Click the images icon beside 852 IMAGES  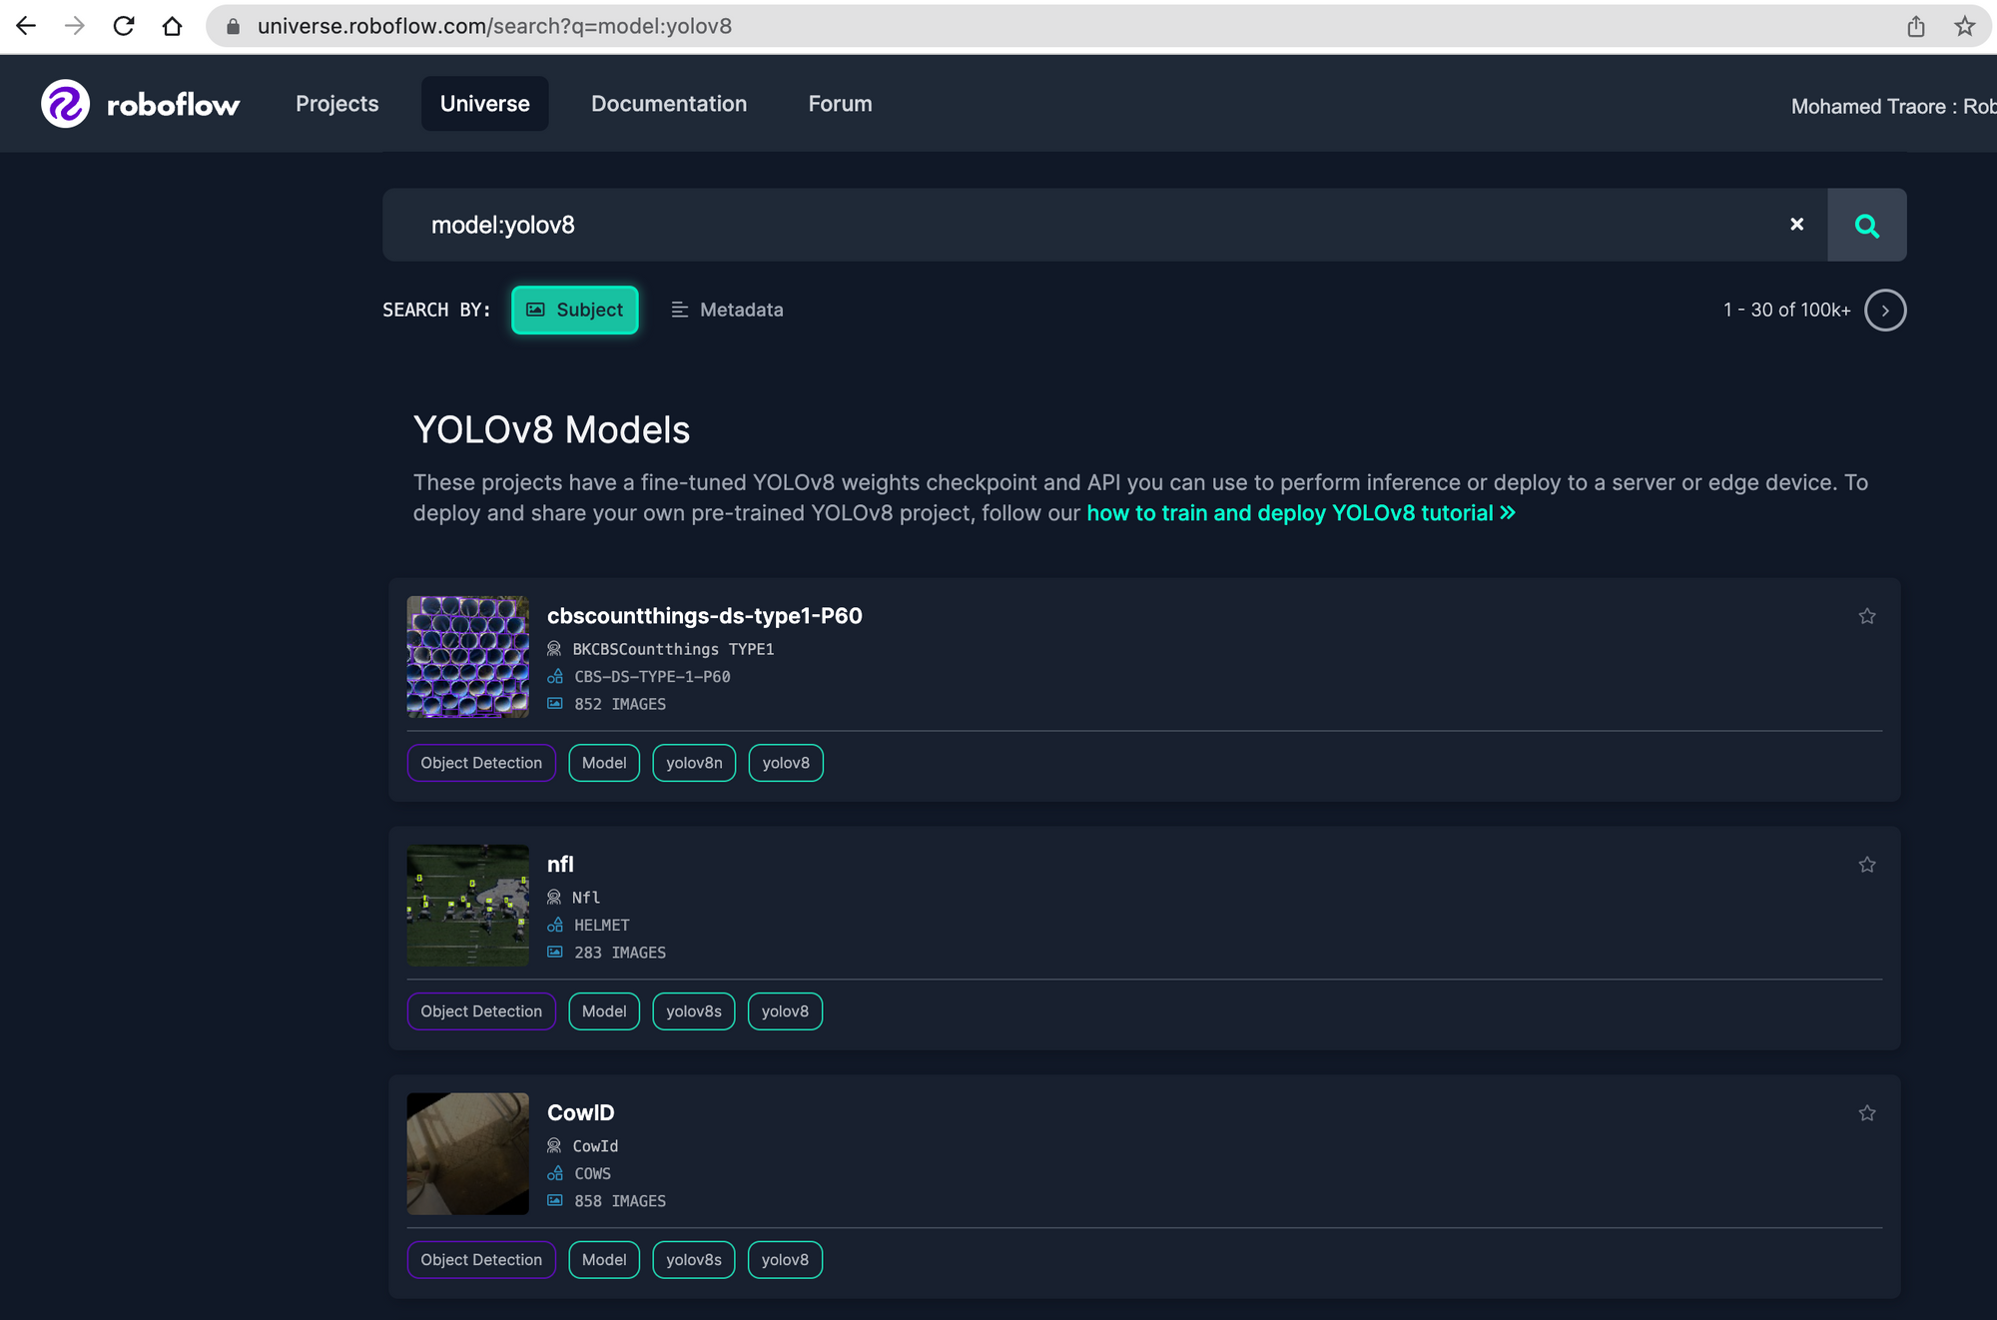coord(555,703)
